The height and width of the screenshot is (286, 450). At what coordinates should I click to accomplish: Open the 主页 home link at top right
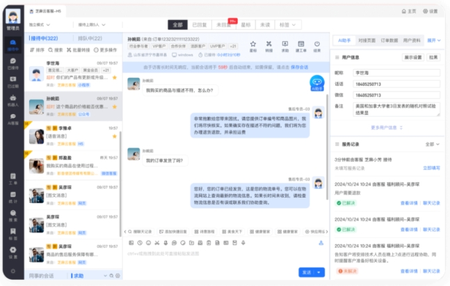click(409, 11)
